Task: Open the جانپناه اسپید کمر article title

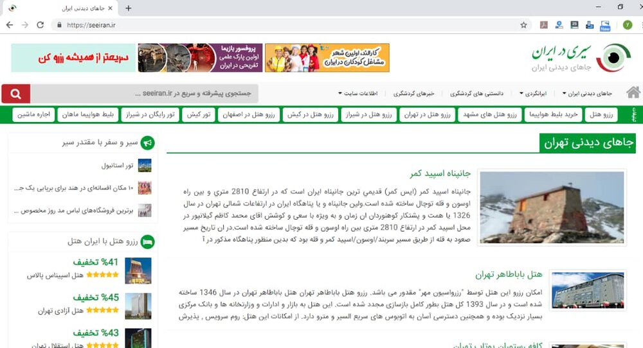Action: coord(440,173)
